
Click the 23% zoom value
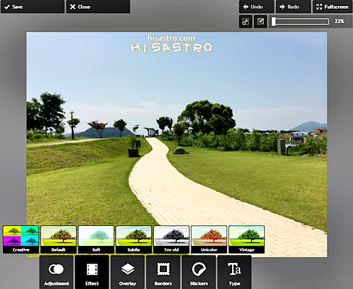pos(339,21)
